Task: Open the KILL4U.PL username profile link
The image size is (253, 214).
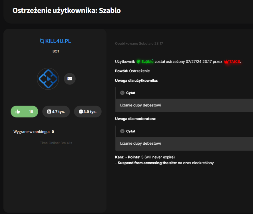Action: pyautogui.click(x=58, y=41)
